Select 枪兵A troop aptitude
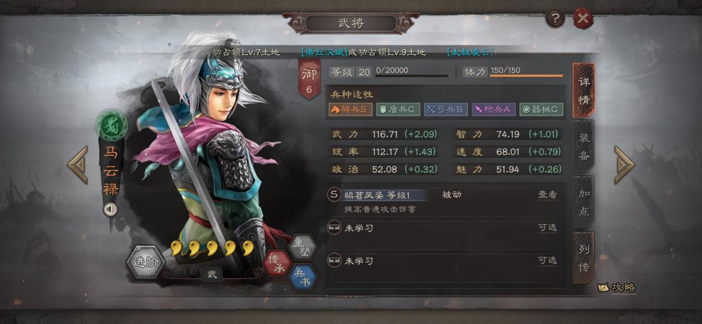 tap(494, 109)
